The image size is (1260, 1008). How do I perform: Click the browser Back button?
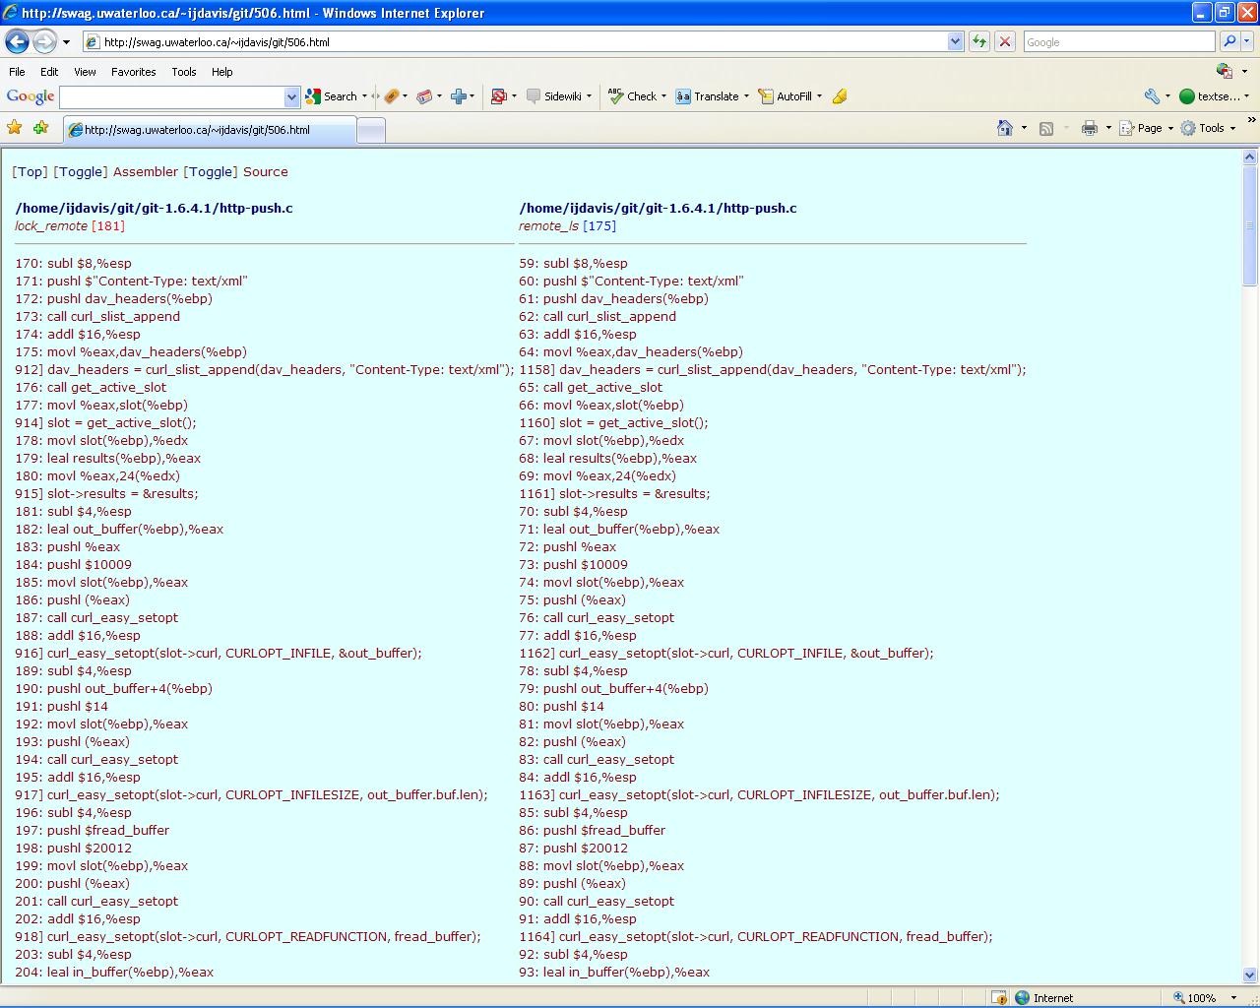coord(17,41)
